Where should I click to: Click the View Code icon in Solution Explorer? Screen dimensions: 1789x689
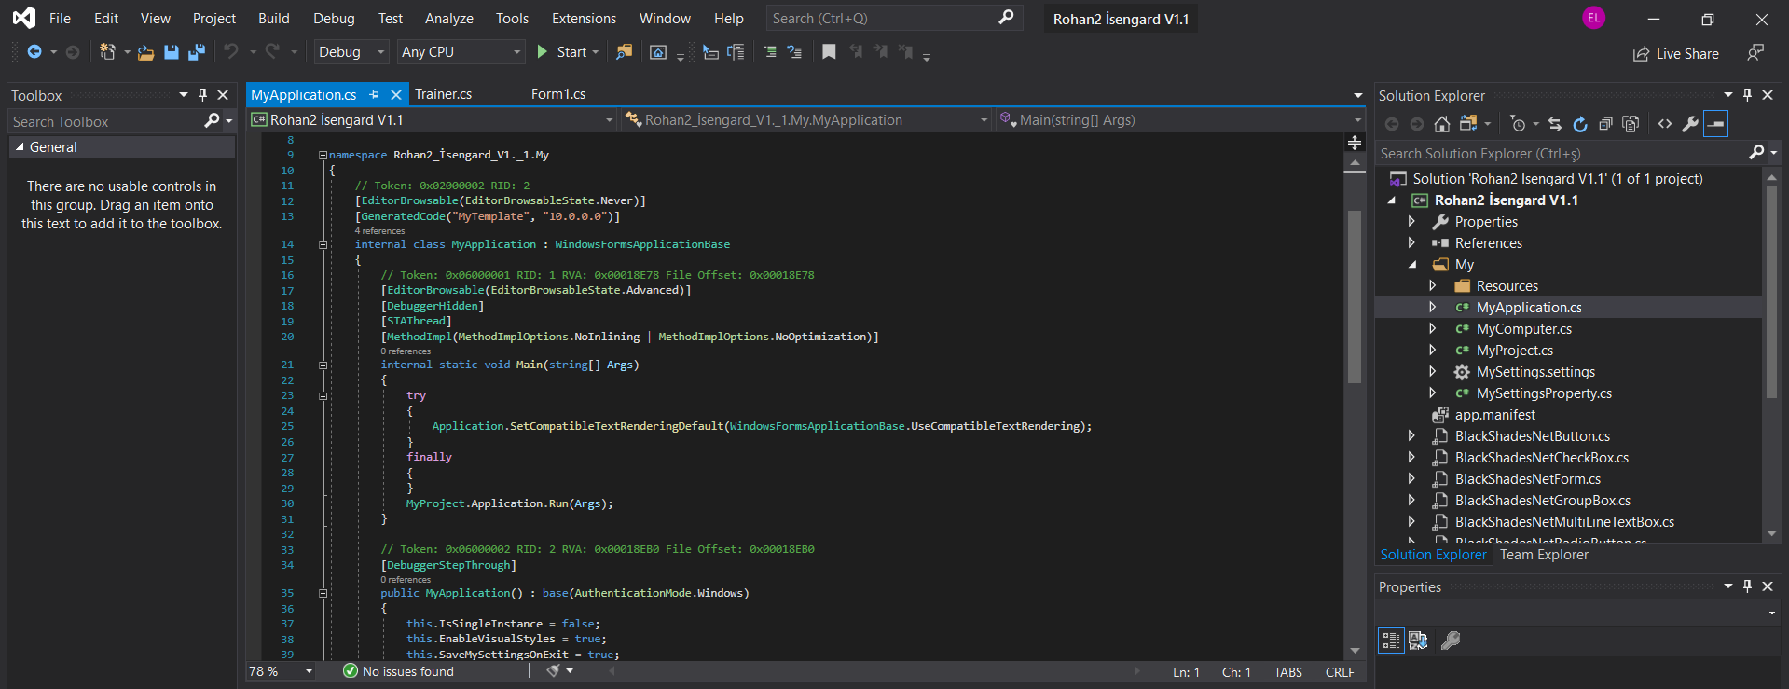coord(1665,124)
